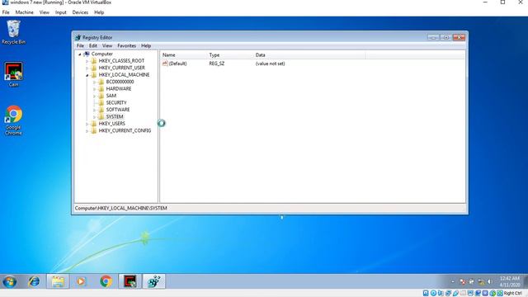Click the SECURITY key folder icon

tap(101, 102)
